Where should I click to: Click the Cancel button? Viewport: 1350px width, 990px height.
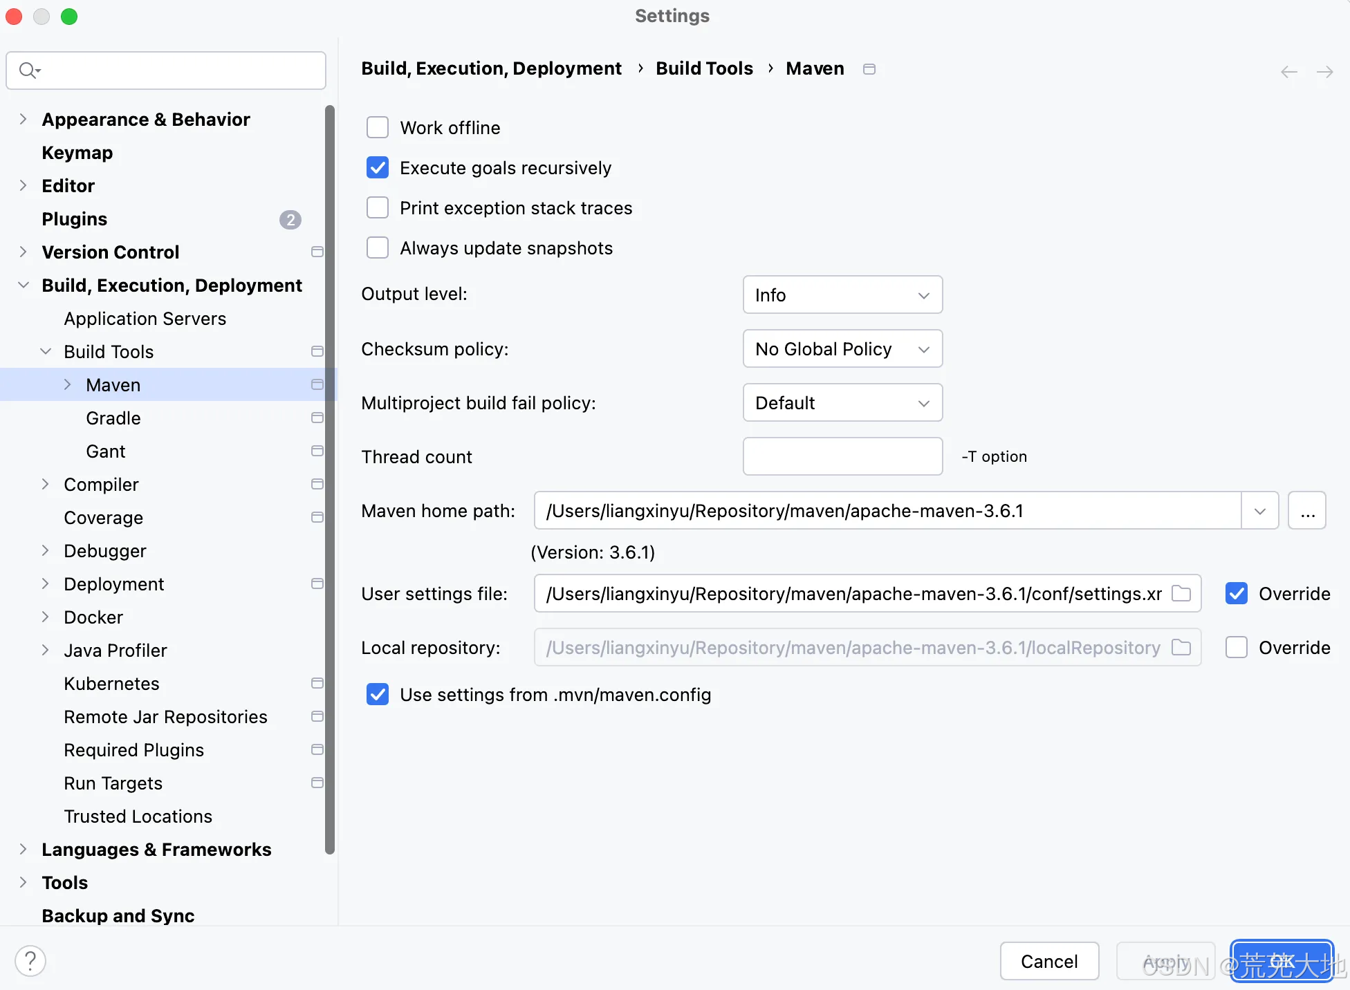click(1048, 961)
